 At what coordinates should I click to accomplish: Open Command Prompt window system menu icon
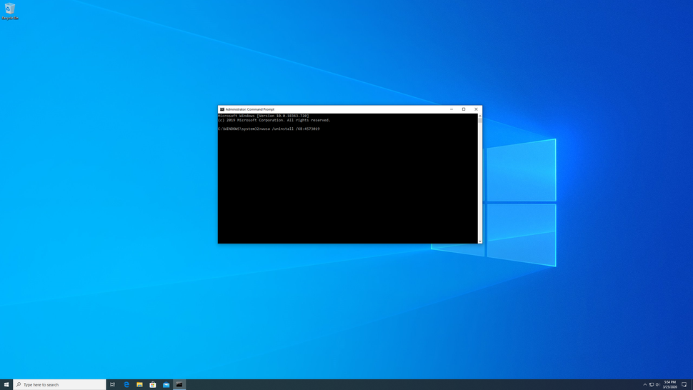tap(222, 109)
